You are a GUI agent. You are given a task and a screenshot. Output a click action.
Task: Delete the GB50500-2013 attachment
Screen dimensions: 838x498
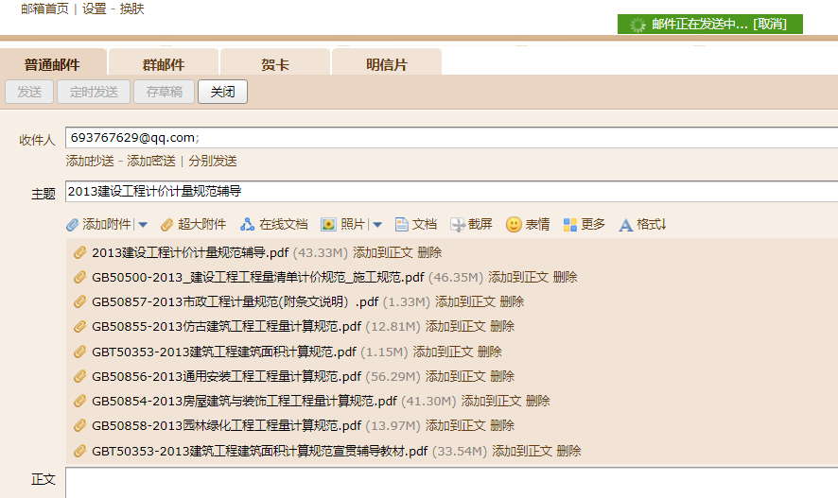(565, 277)
